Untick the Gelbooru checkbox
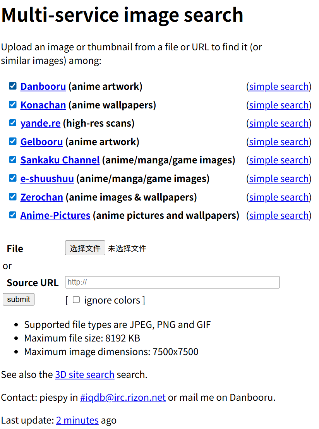 [13, 141]
